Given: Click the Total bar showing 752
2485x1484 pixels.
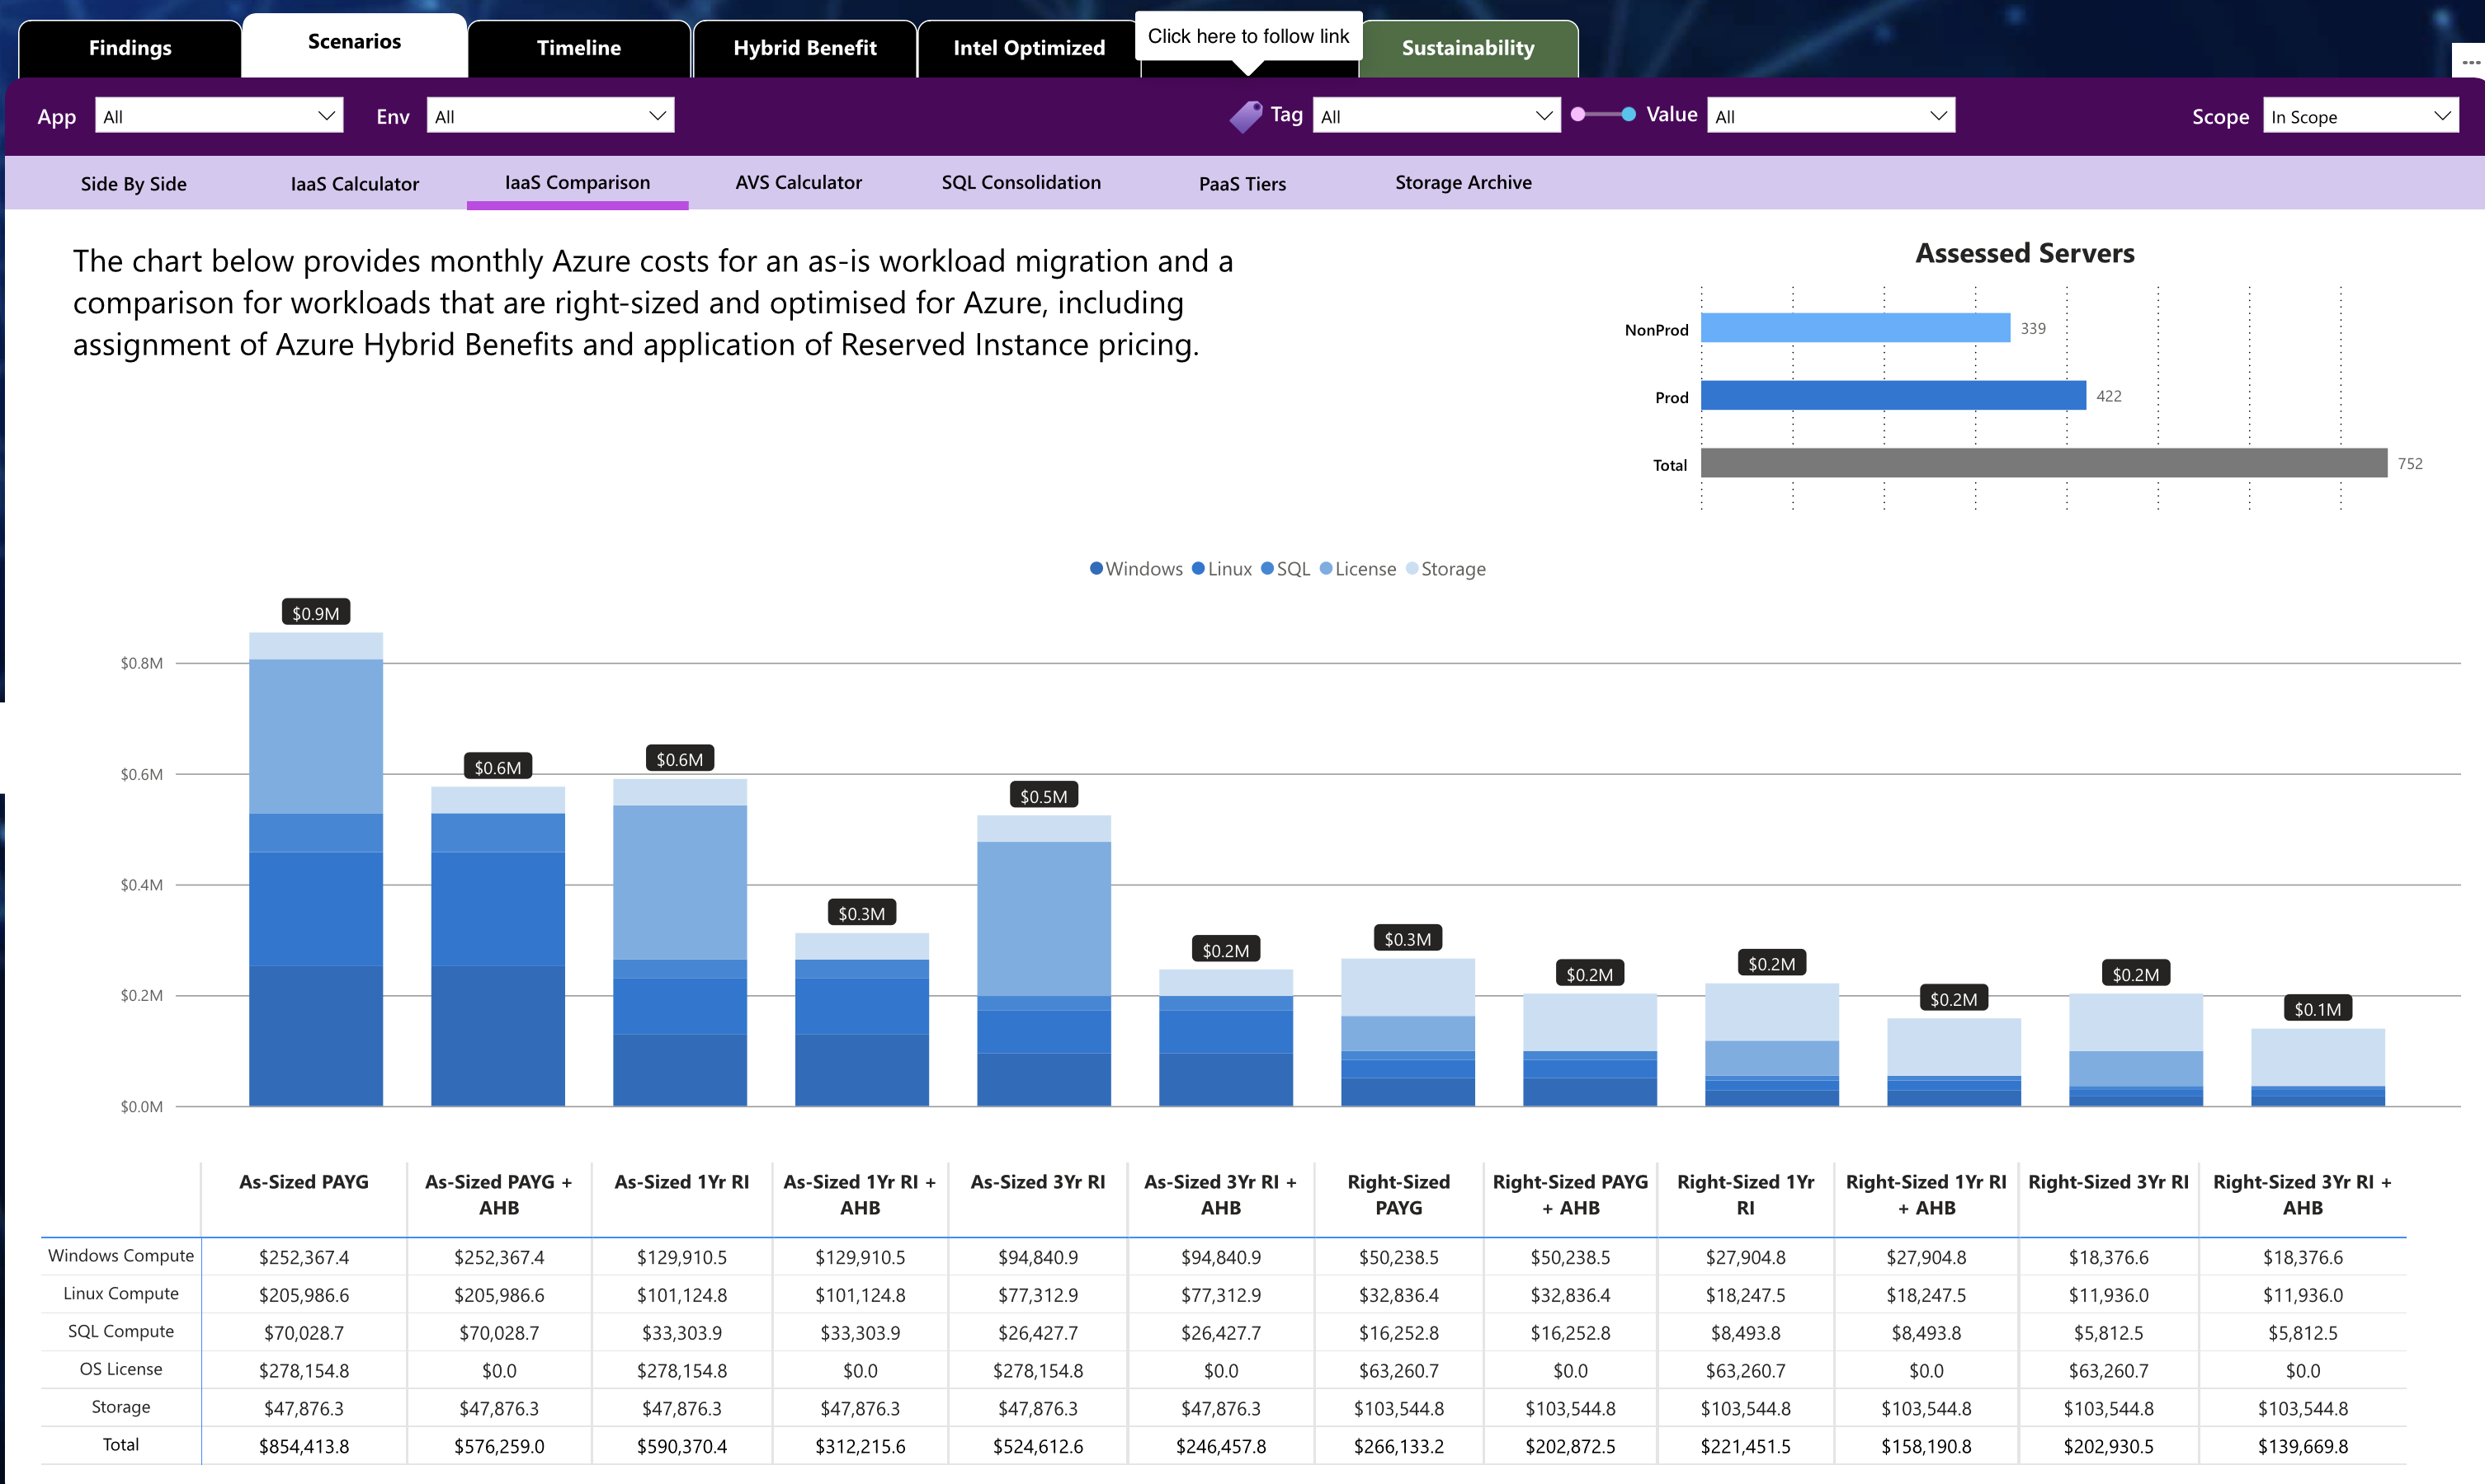Looking at the screenshot, I should pyautogui.click(x=2044, y=463).
